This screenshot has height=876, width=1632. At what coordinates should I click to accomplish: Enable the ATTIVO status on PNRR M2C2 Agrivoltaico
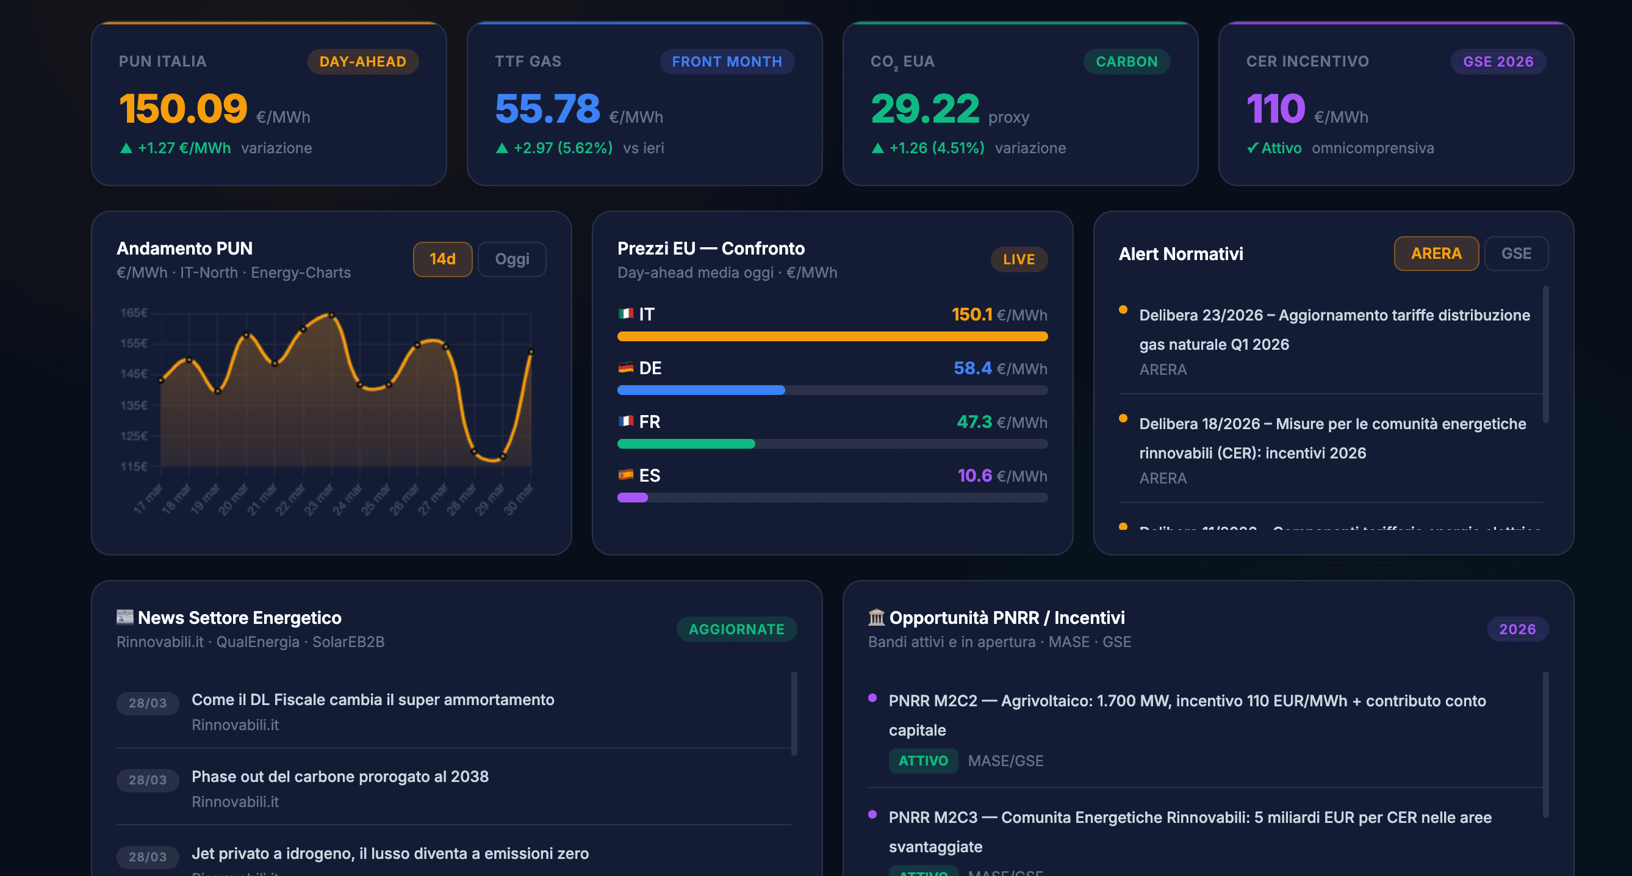(x=923, y=761)
